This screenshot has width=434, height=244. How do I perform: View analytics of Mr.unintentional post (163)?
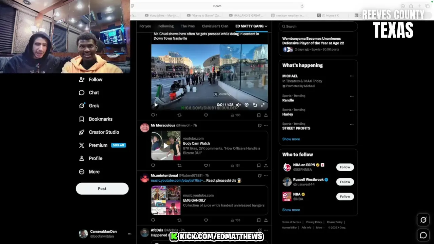235,220
